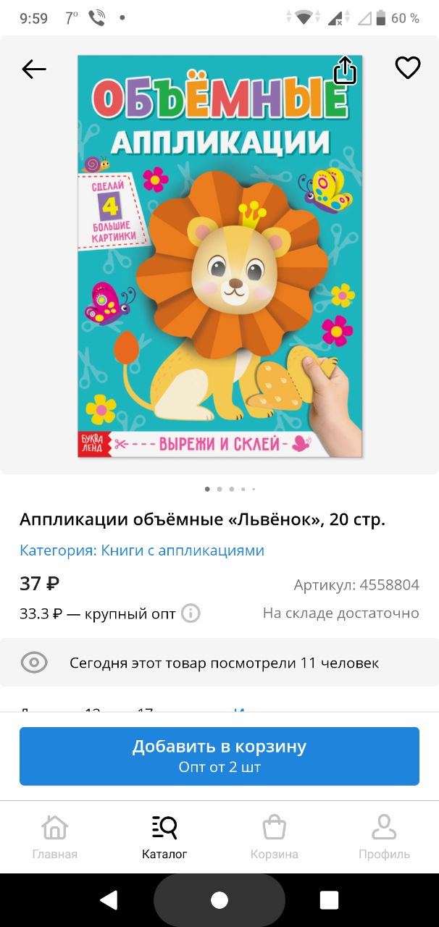This screenshot has height=927, width=439.
Task: Tap the product title Аппликации объёмные «Львёнок»
Action: (x=171, y=519)
